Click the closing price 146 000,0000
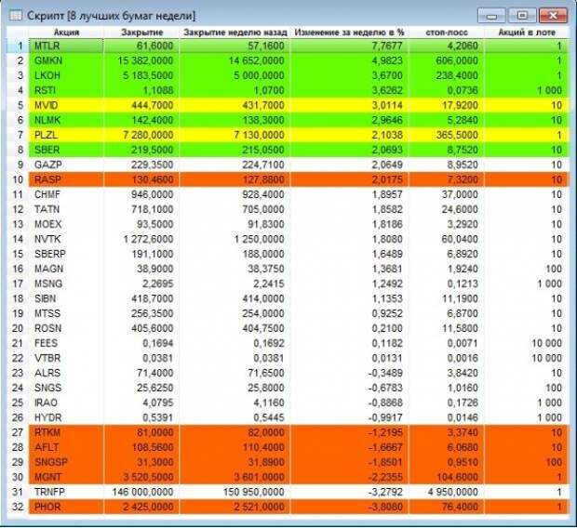Screen dimensions: 577x528 [x=142, y=492]
